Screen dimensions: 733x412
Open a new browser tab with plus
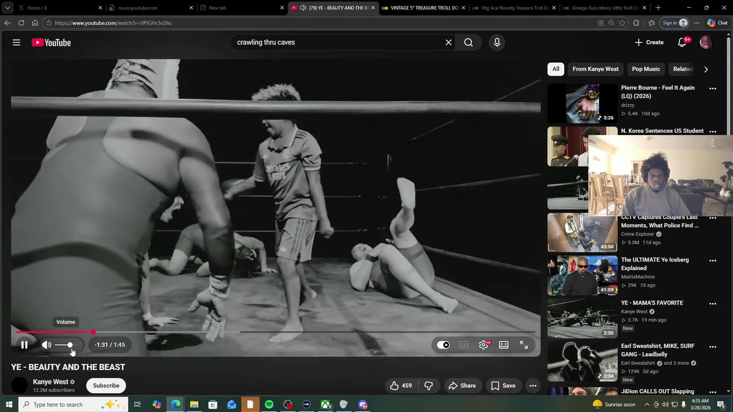(x=658, y=8)
